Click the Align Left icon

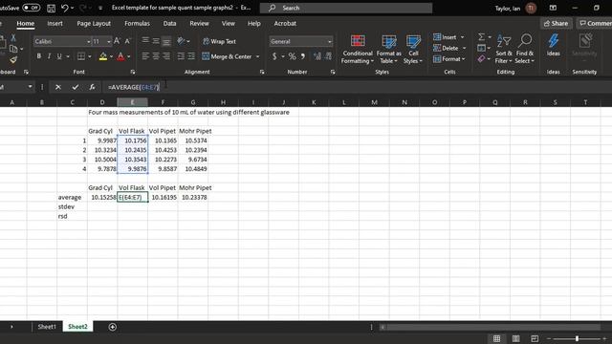(145, 56)
